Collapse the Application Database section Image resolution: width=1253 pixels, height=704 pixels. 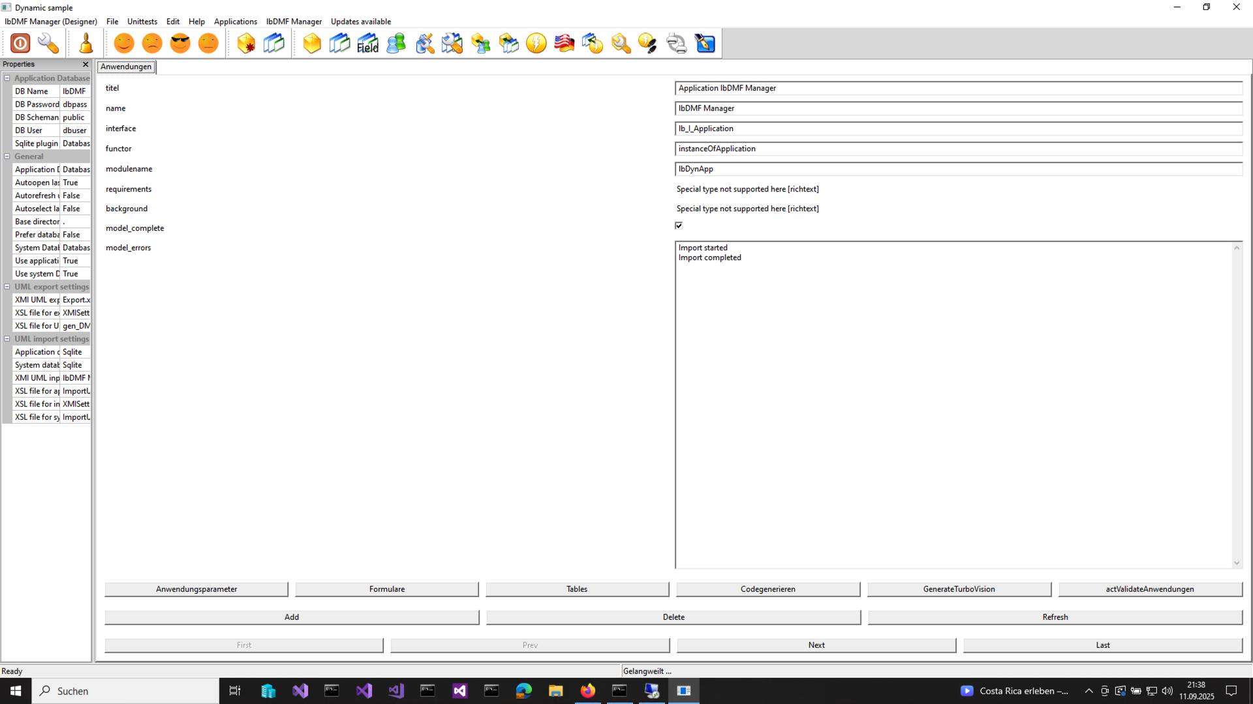click(6, 78)
